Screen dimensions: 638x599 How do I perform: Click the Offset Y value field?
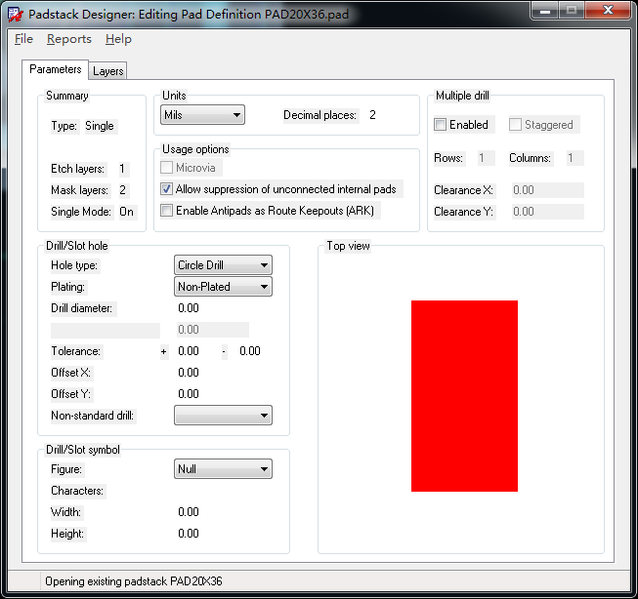pyautogui.click(x=189, y=394)
